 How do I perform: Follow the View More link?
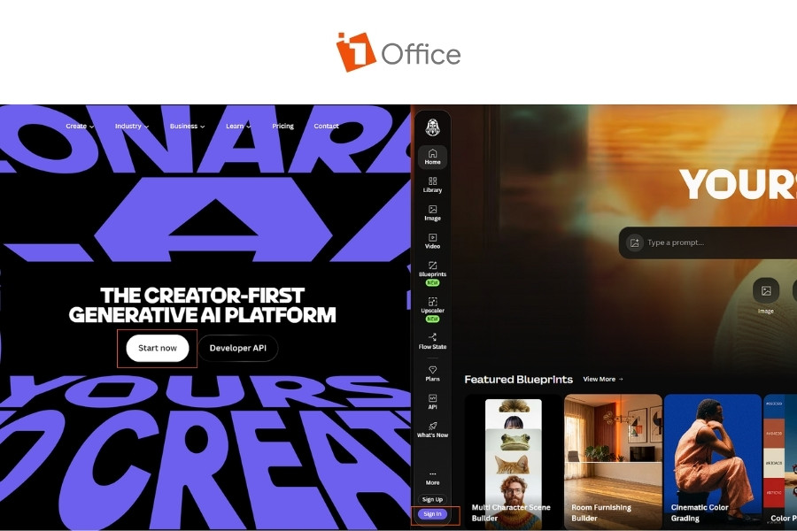603,379
